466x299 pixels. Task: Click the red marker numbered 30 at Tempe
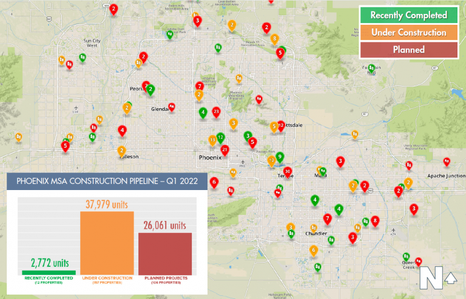tap(288, 171)
